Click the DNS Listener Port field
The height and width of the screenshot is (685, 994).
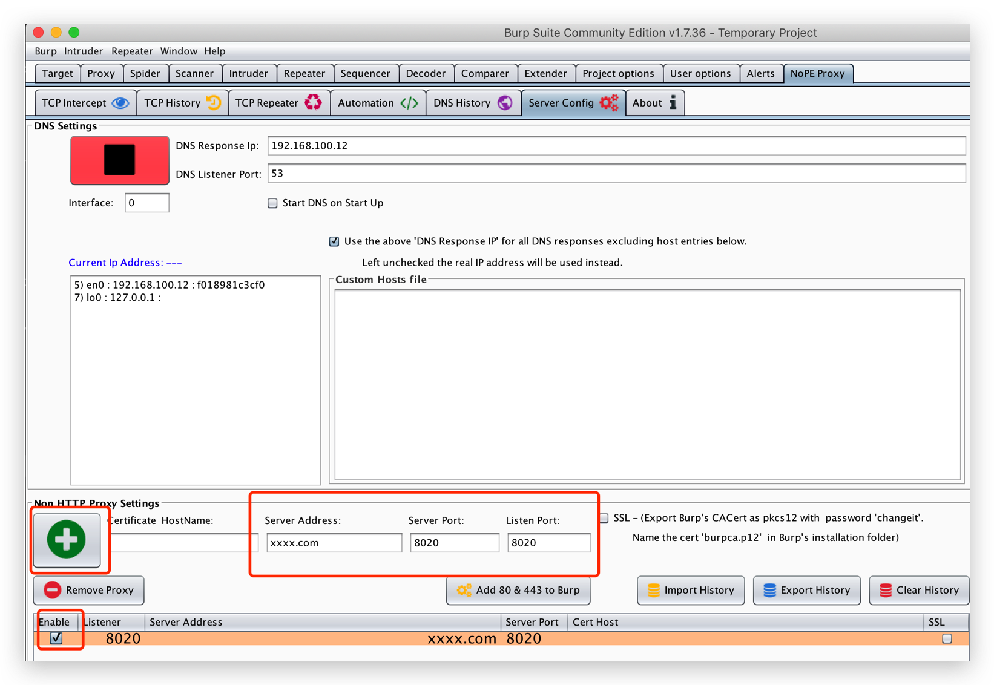tap(616, 174)
